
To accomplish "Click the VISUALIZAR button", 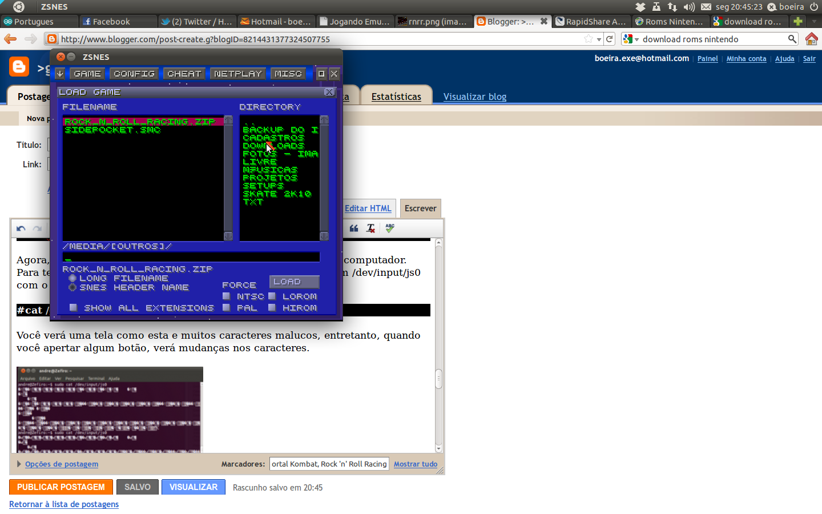I will tap(194, 487).
